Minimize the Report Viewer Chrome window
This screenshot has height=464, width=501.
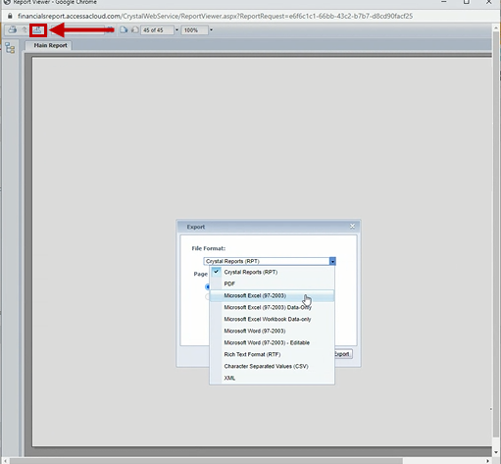444,2
